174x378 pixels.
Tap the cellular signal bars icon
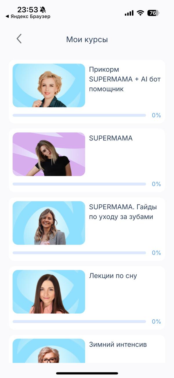tap(129, 13)
